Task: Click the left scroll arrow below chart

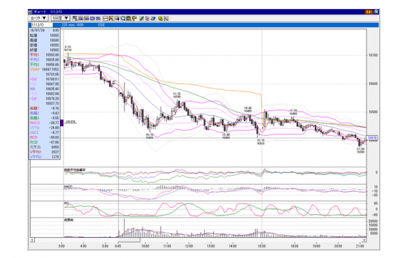Action: pos(32,240)
